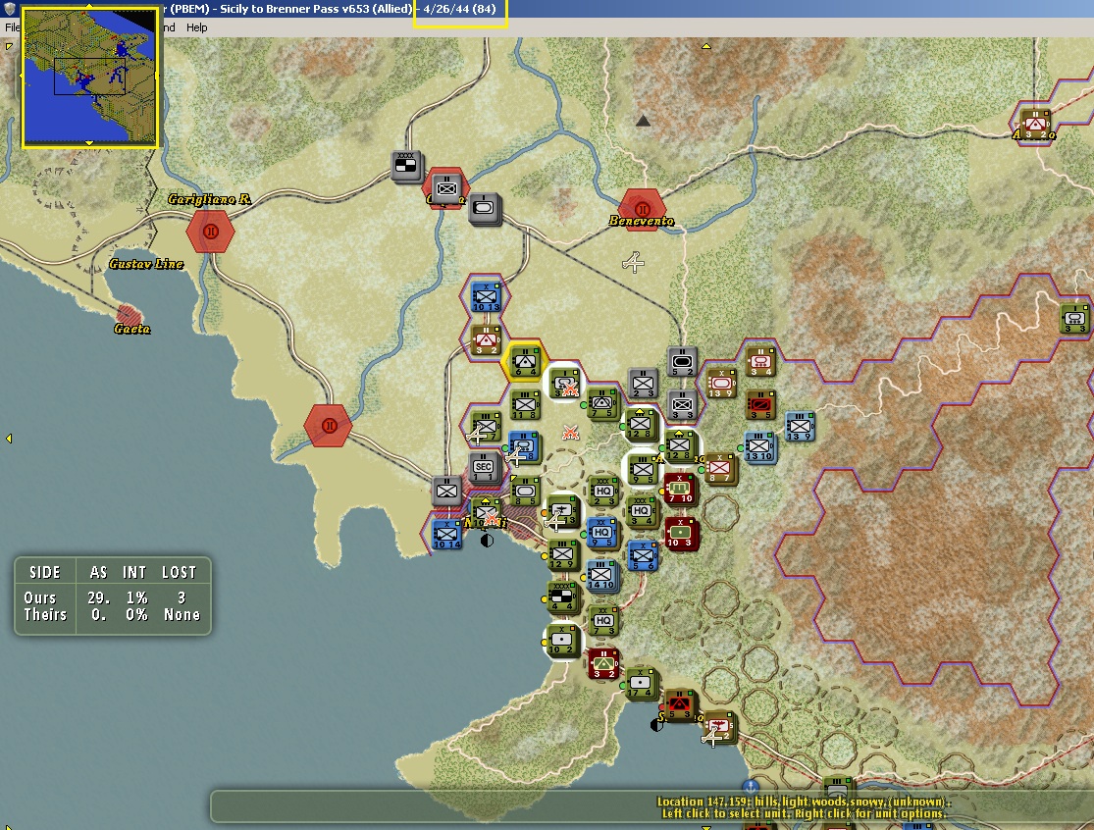Select the dark red battalion unit 3-2
1094x830 pixels.
tap(603, 662)
